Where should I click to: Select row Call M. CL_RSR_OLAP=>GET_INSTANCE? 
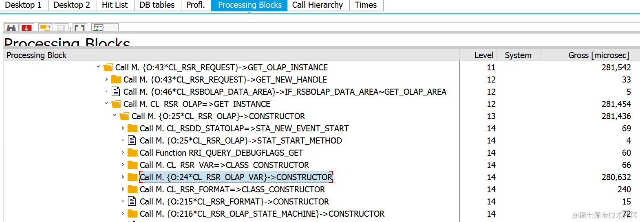click(197, 104)
